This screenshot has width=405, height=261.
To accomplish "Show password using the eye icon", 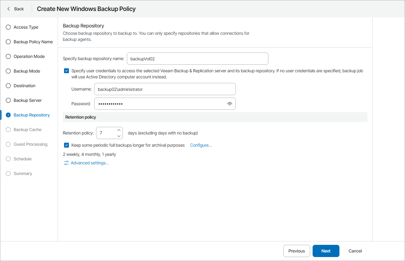I will (230, 104).
